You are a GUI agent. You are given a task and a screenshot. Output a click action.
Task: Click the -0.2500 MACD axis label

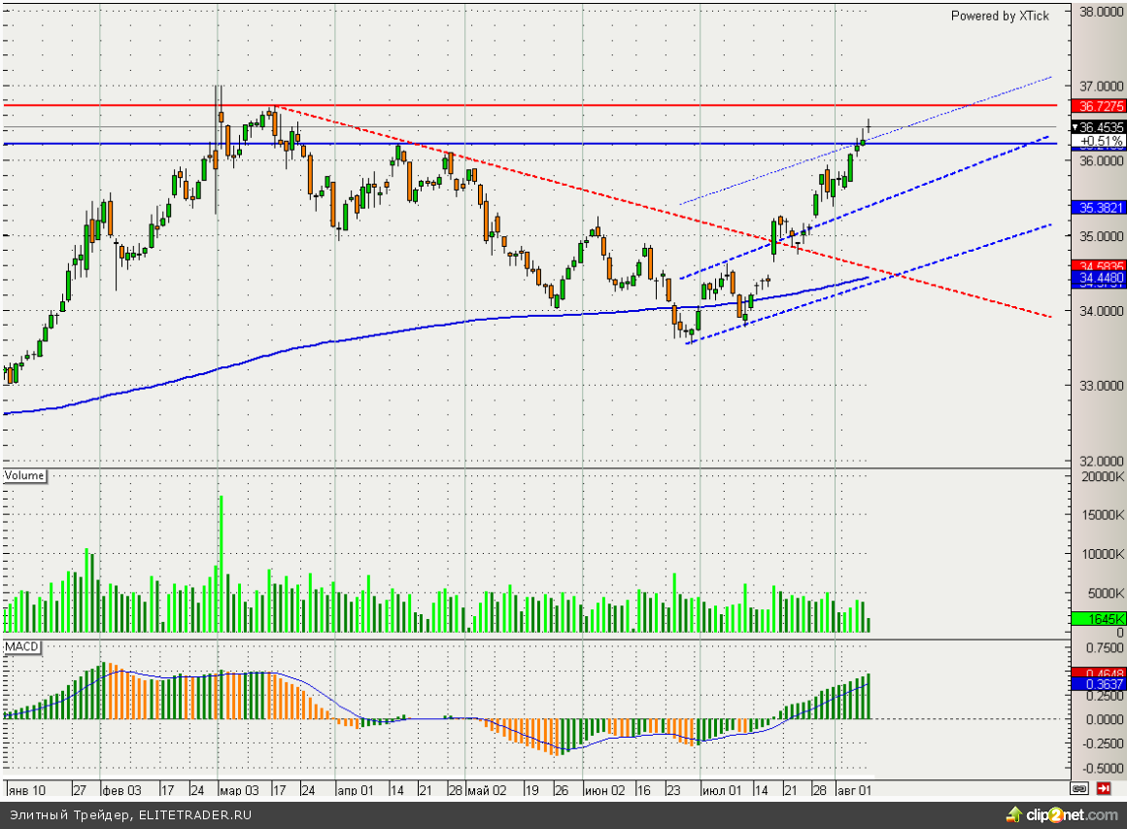(1104, 743)
